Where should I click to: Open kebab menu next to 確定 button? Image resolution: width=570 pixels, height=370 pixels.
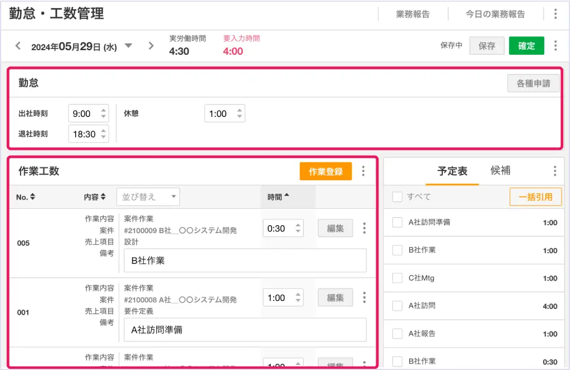[x=555, y=46]
